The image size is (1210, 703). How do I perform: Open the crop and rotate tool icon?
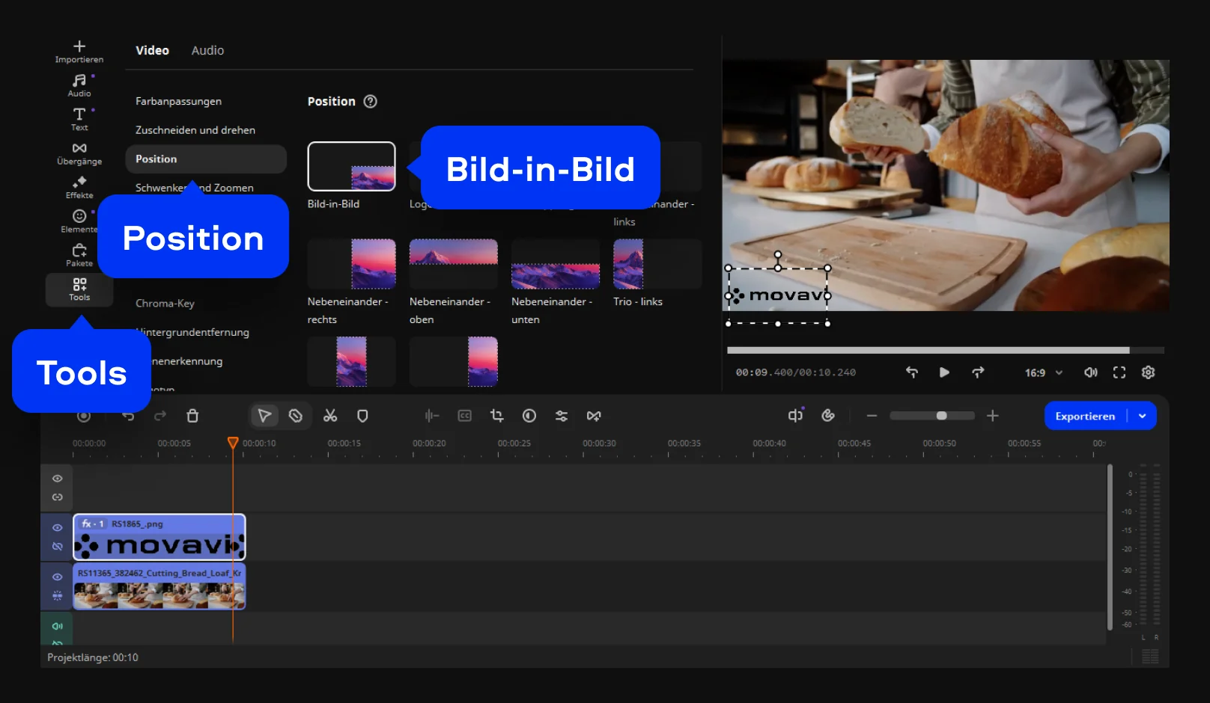(497, 416)
